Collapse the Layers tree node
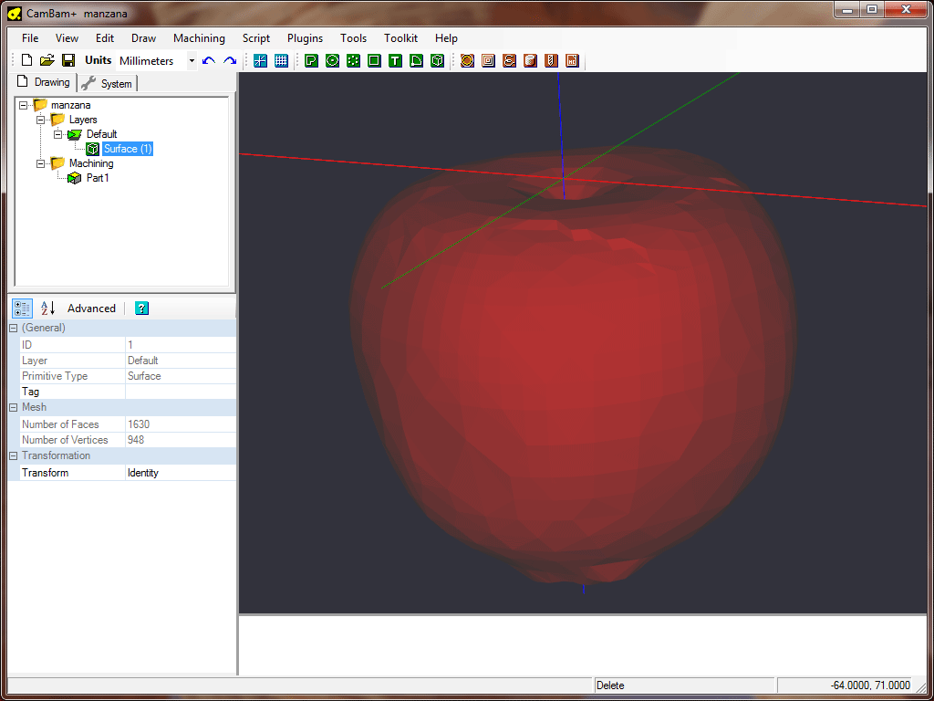 pyautogui.click(x=40, y=120)
